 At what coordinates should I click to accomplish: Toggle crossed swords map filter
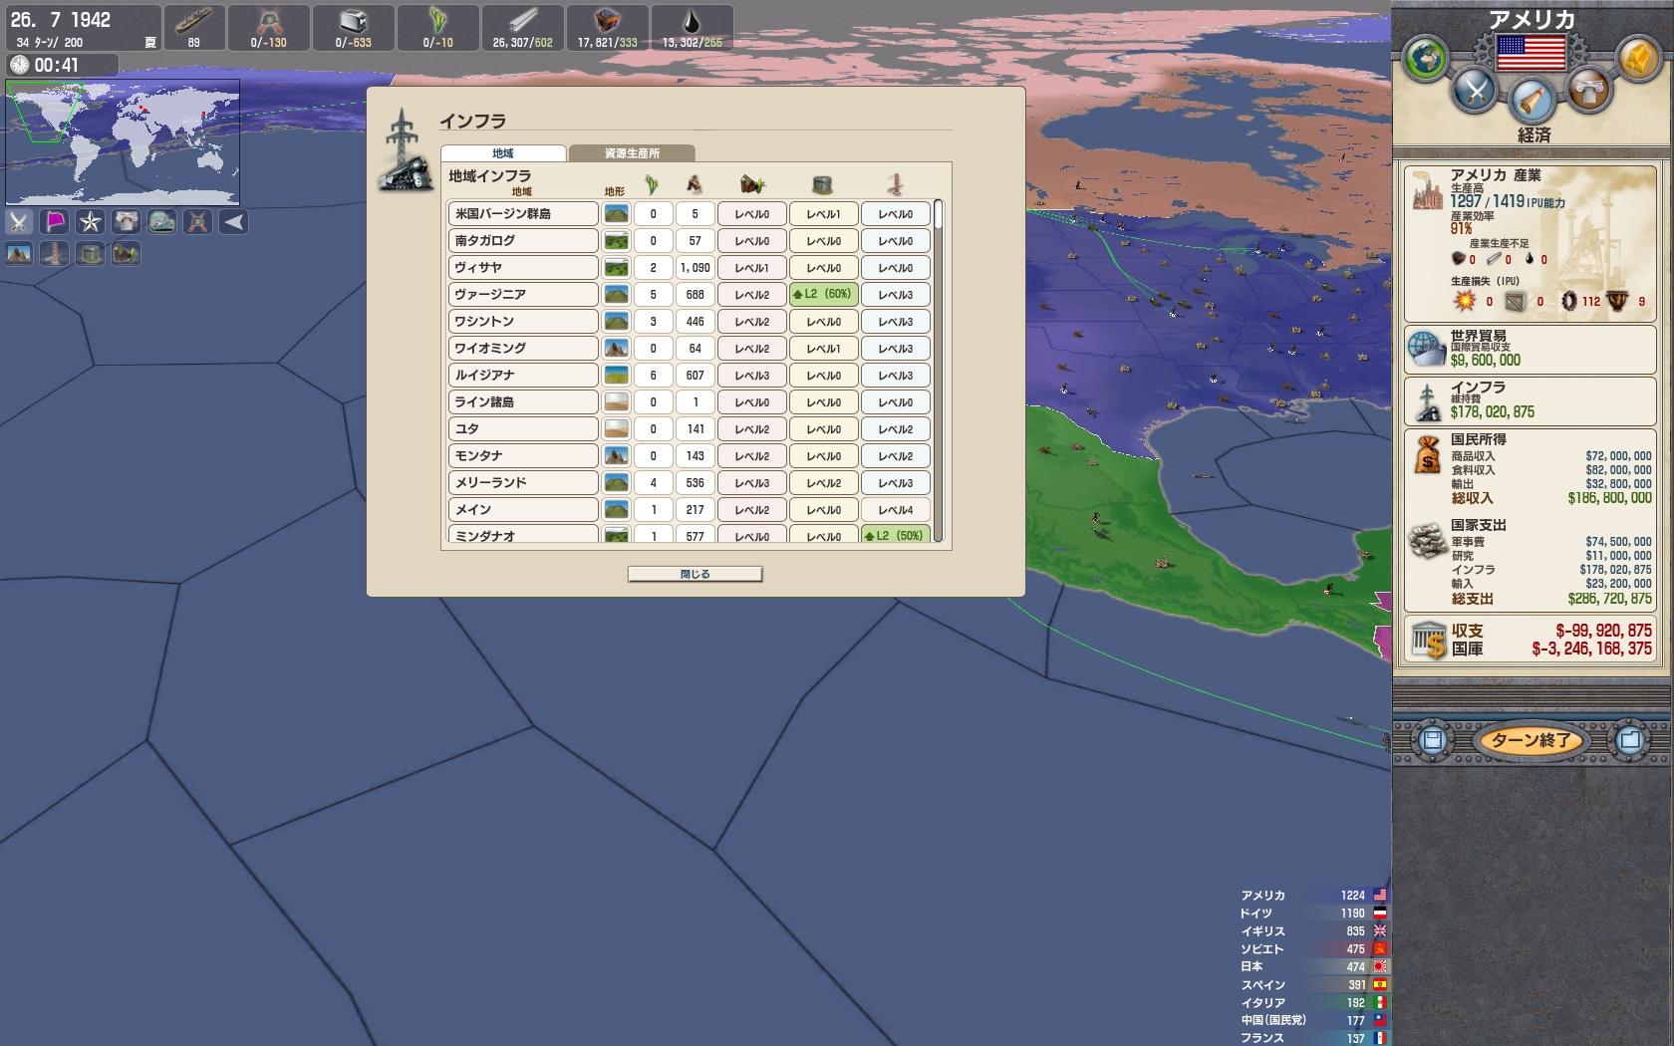(19, 222)
